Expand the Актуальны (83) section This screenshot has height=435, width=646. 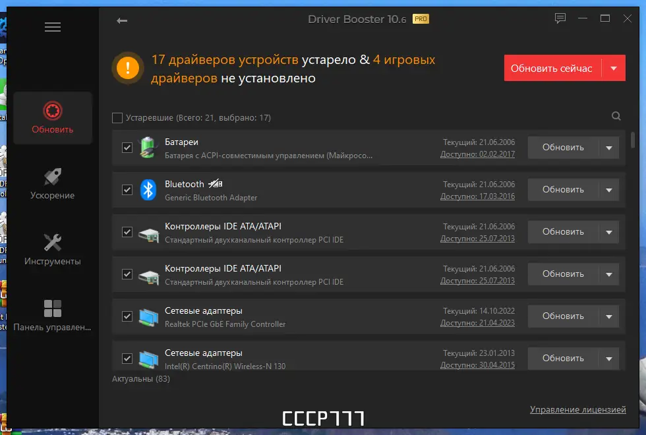coord(141,378)
